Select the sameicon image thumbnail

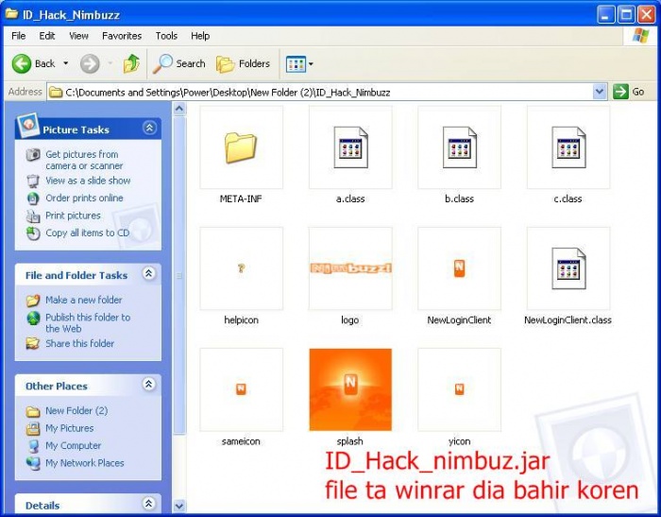click(241, 389)
